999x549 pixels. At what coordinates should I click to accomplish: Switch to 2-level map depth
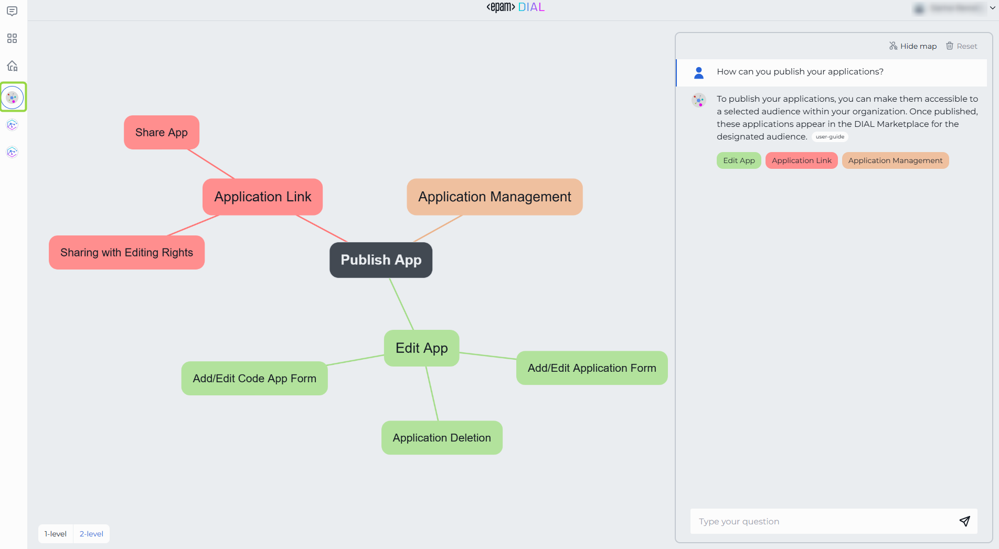[x=91, y=534]
